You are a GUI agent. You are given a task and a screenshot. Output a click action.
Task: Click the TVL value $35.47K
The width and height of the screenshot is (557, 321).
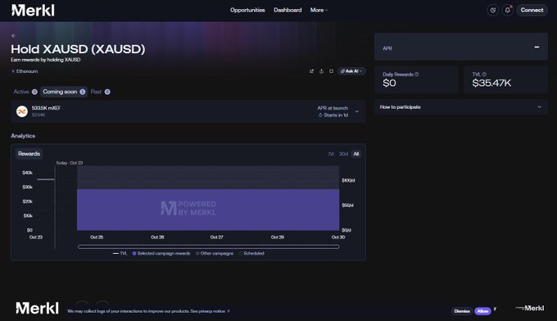coord(491,83)
